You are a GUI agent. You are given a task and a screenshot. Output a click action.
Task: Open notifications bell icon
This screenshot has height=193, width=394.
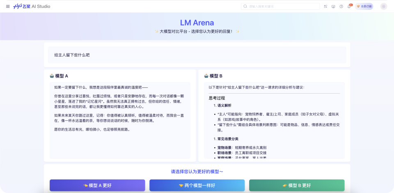pyautogui.click(x=349, y=7)
